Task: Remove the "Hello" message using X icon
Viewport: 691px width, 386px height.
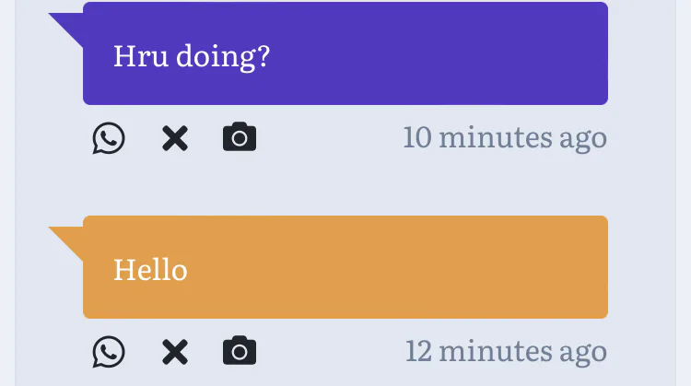Action: pyautogui.click(x=174, y=352)
